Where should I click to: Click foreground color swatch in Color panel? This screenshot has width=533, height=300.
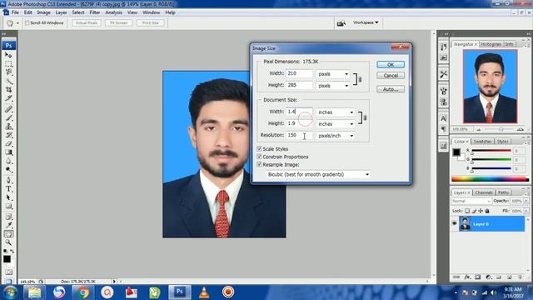point(456,152)
